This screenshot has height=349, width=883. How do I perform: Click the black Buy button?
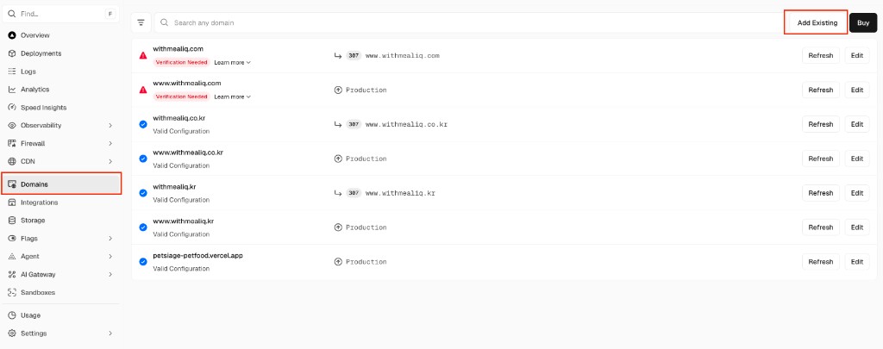coord(862,22)
